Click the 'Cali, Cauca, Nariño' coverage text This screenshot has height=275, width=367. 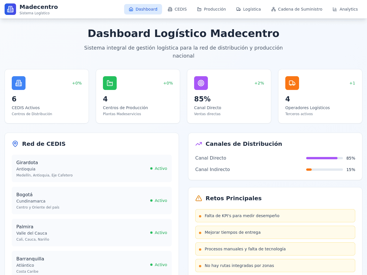coord(33,239)
